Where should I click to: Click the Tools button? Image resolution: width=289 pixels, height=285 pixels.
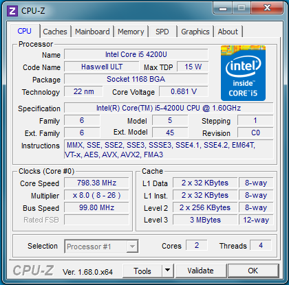(x=142, y=271)
